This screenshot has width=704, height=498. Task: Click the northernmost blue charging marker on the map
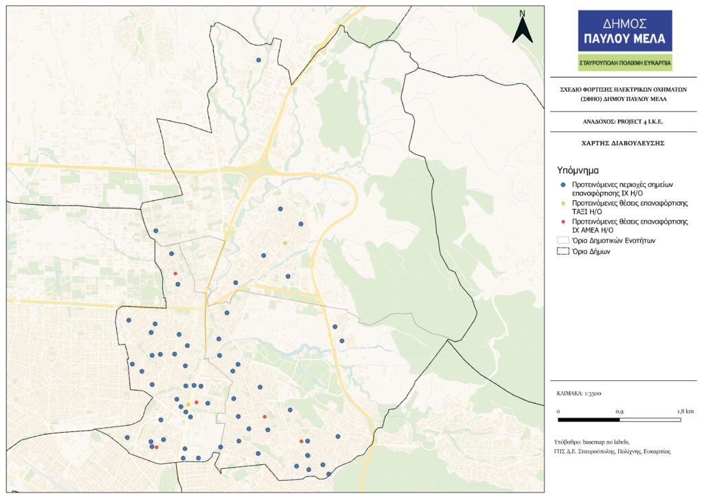(258, 60)
